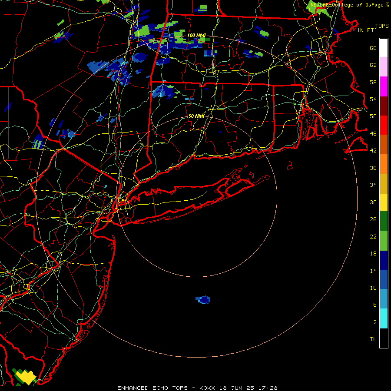The image size is (391, 391).
Task: Click the "30" legend value
Action: point(373,202)
